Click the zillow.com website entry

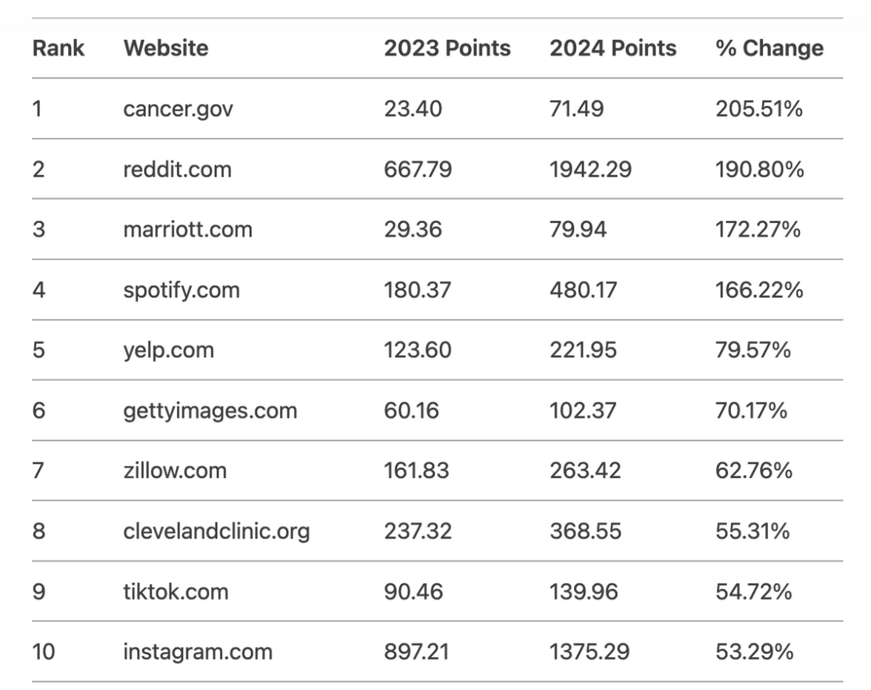(x=175, y=470)
